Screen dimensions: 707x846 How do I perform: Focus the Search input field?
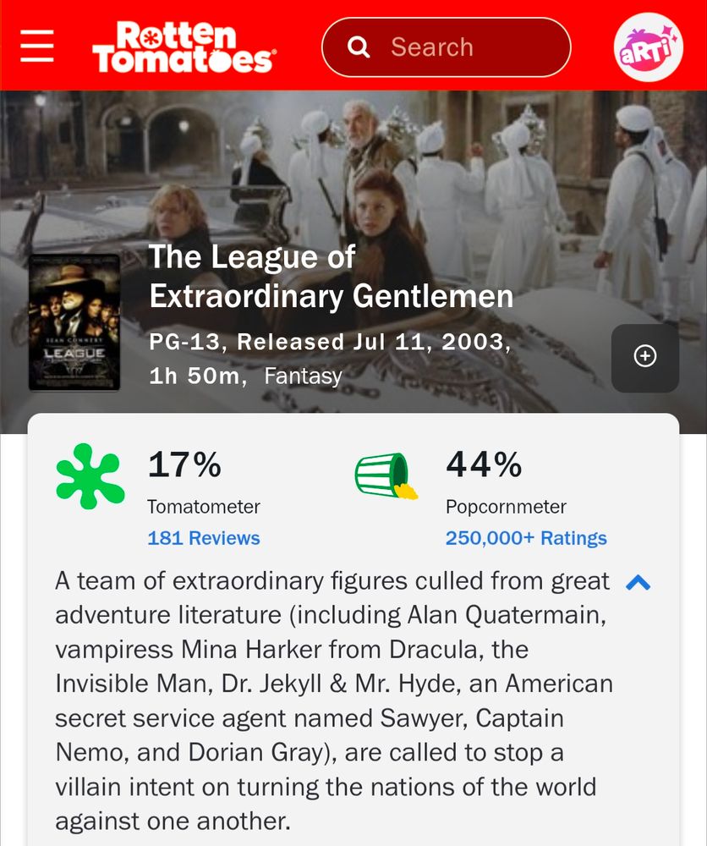coord(446,47)
